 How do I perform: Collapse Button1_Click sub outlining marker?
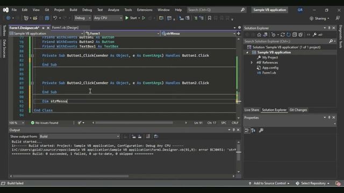(x=32, y=56)
